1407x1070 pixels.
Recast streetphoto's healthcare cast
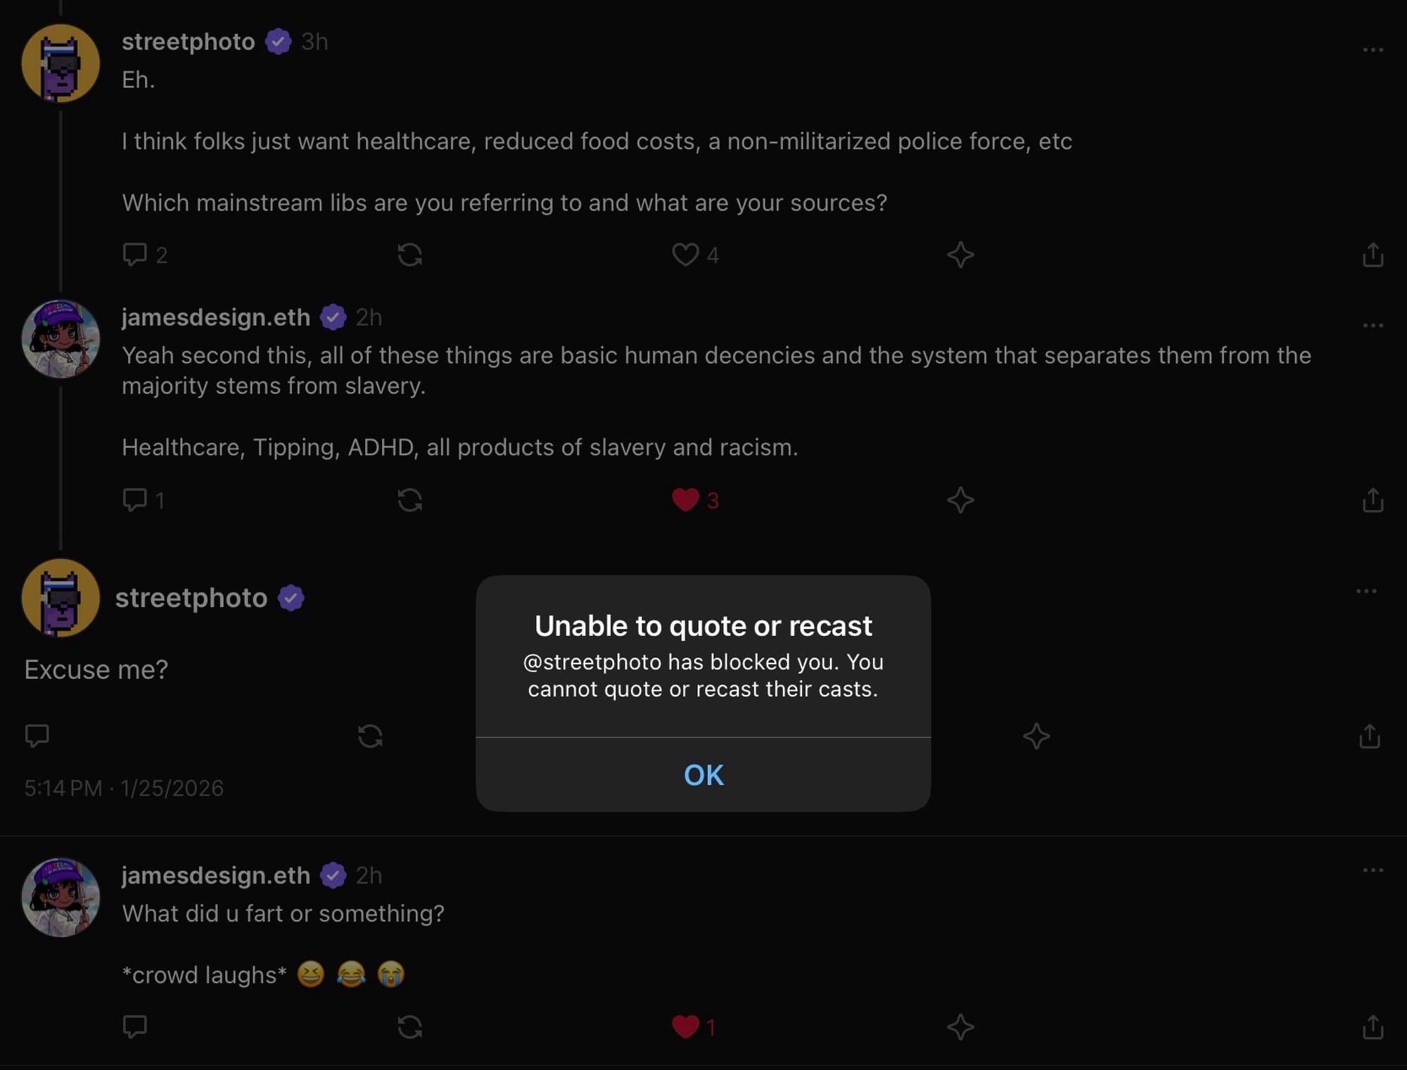[409, 254]
